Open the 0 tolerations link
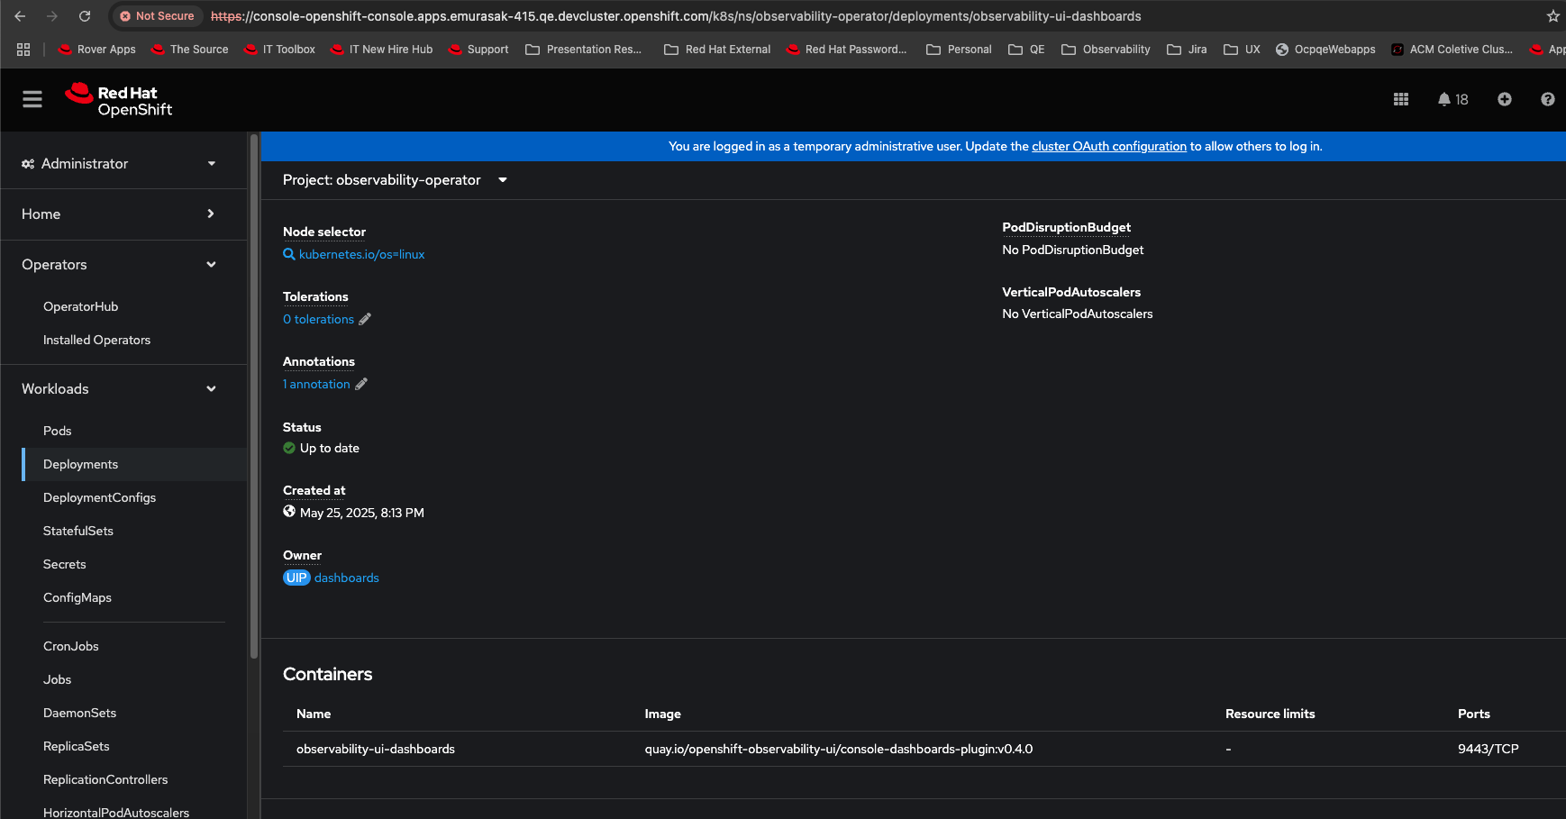 318,319
